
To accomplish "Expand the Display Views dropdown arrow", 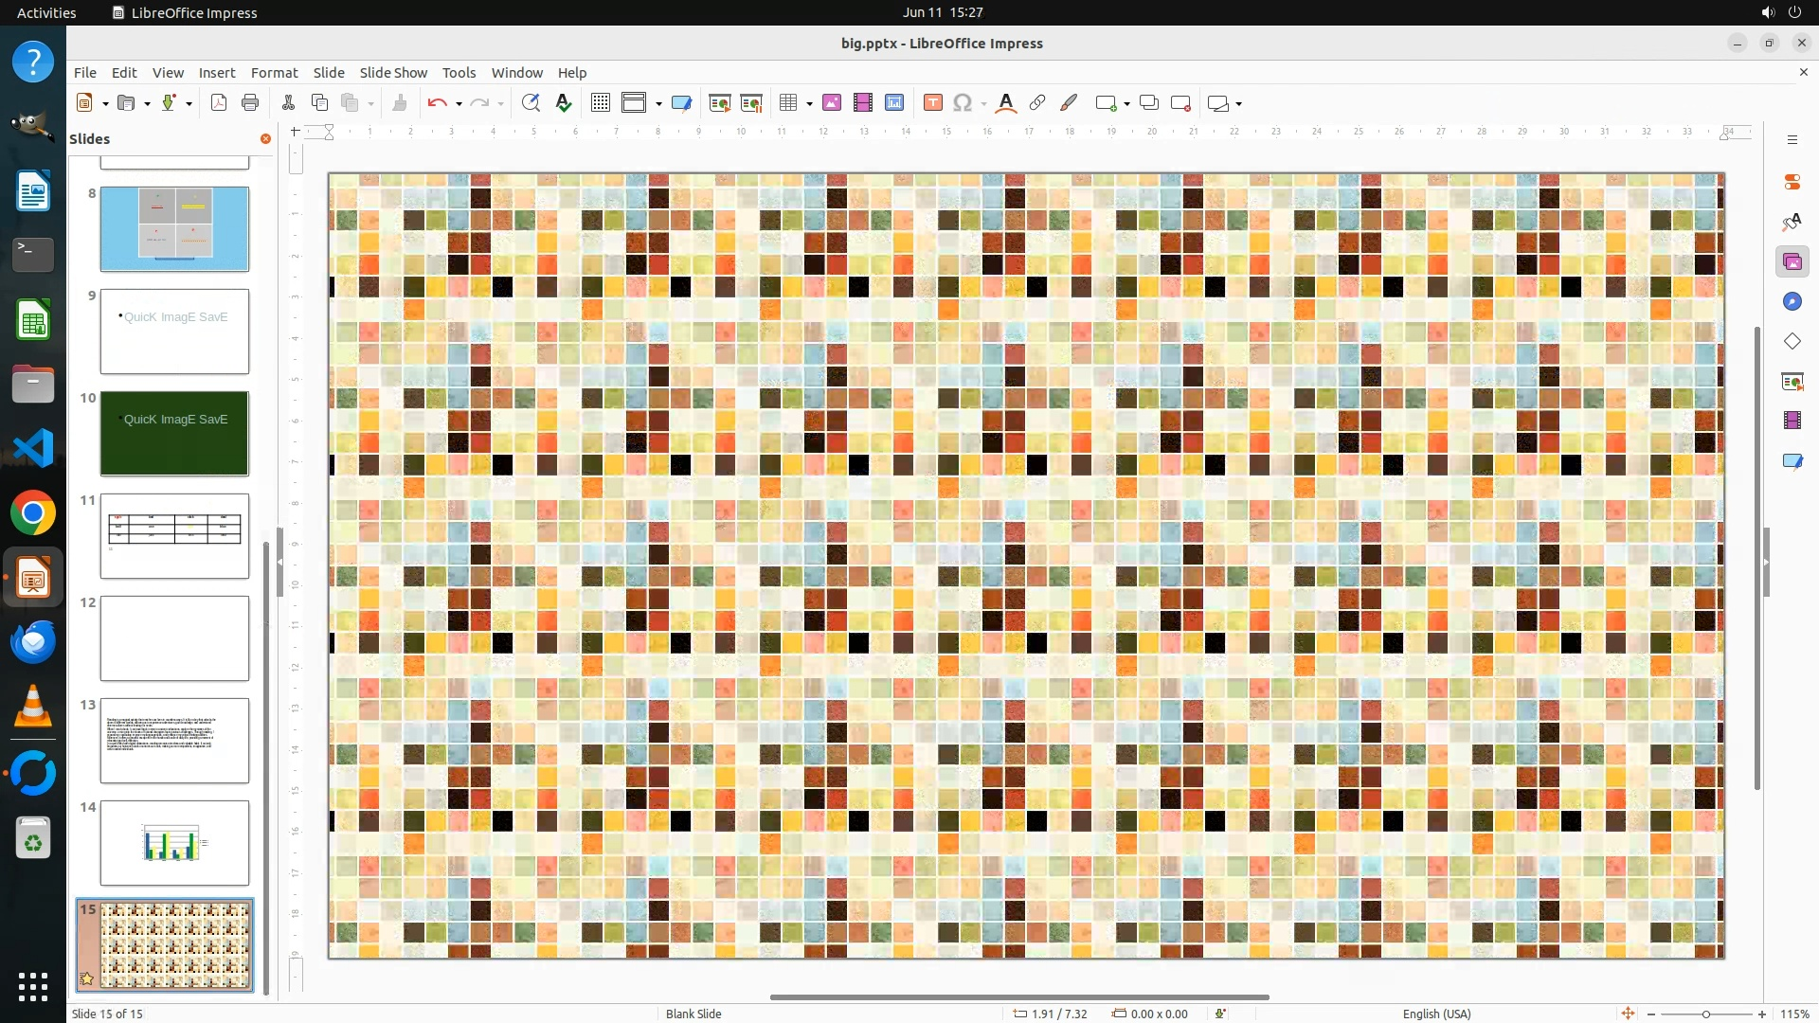I will (658, 104).
